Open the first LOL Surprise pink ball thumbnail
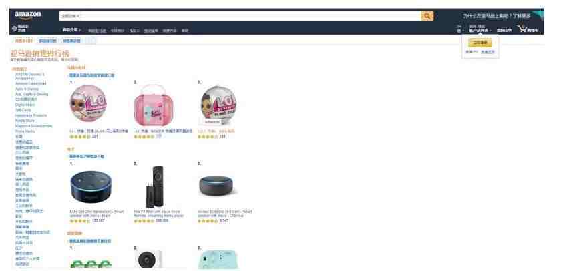565x271 pixels. tap(88, 103)
